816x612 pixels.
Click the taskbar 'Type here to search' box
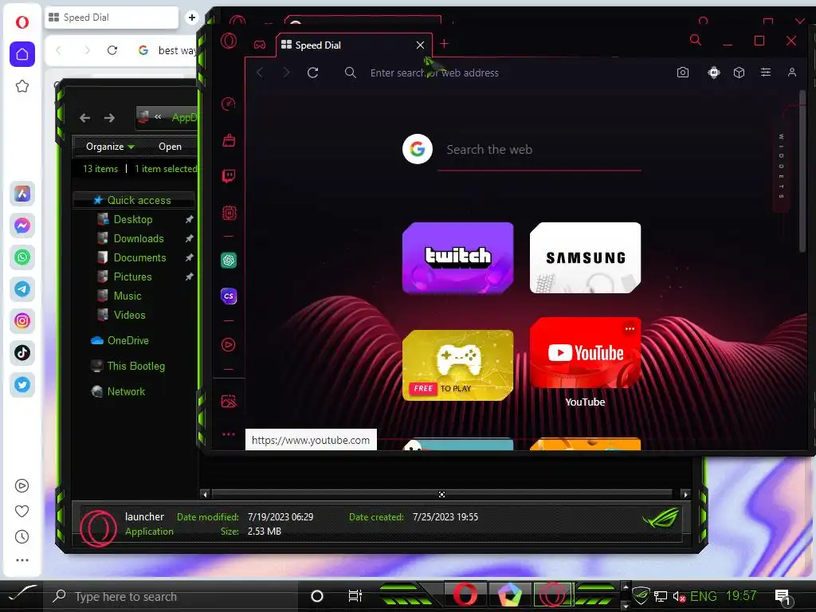click(x=172, y=596)
